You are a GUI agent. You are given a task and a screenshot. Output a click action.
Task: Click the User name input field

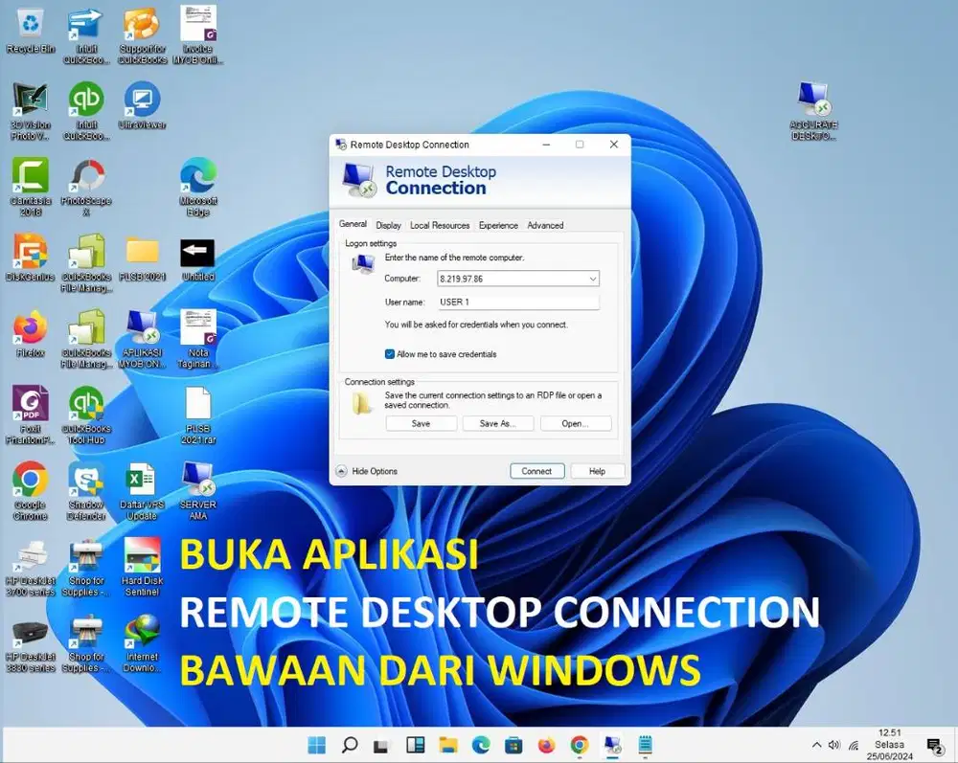pos(517,302)
